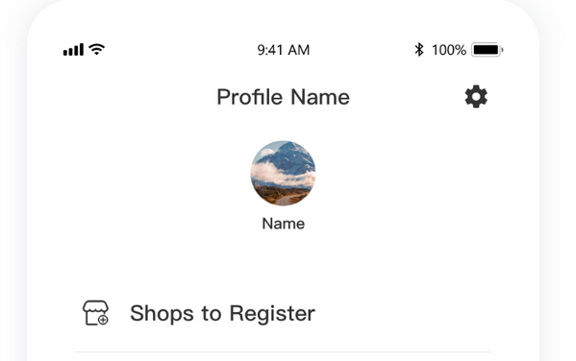This screenshot has width=576, height=361.
Task: Tap the word Profile in the page title
Action: click(250, 97)
